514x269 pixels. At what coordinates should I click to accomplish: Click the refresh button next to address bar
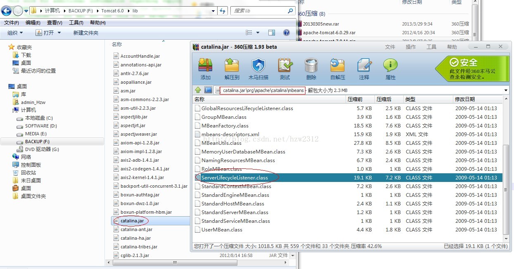coord(223,11)
